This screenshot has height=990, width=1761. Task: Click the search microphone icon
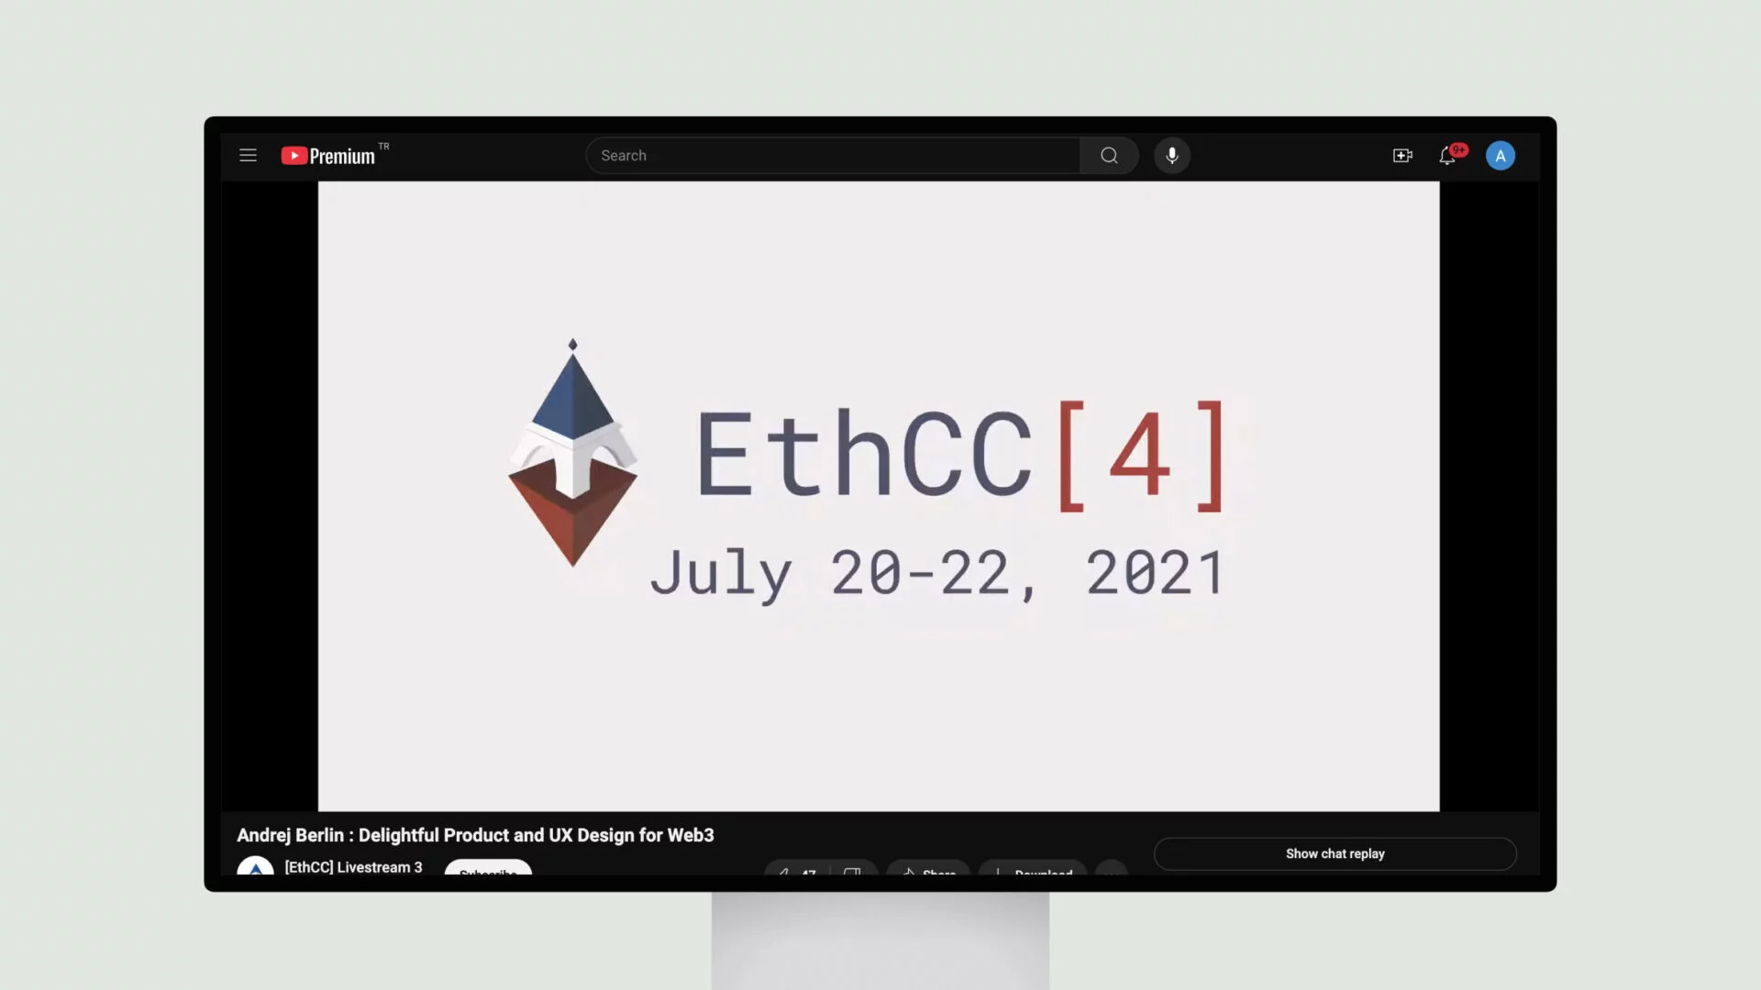1172,153
